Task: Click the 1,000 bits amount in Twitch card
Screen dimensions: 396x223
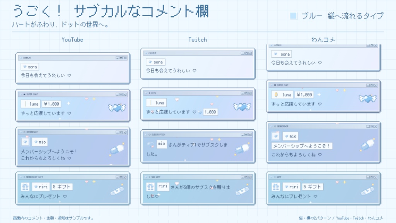Action: tap(210, 112)
